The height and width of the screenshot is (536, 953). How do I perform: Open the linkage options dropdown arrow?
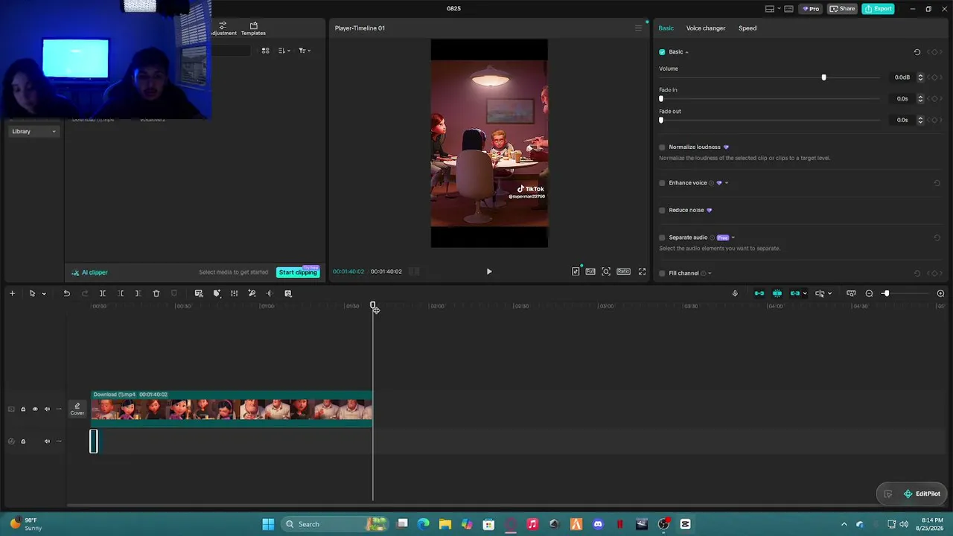[x=805, y=293]
